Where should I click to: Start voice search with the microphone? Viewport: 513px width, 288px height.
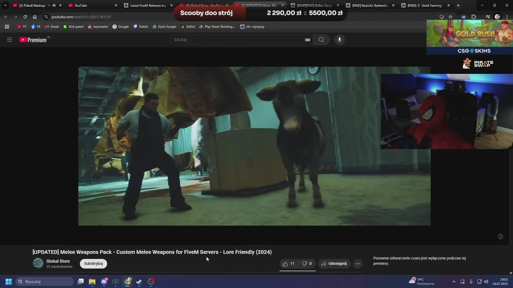point(339,40)
